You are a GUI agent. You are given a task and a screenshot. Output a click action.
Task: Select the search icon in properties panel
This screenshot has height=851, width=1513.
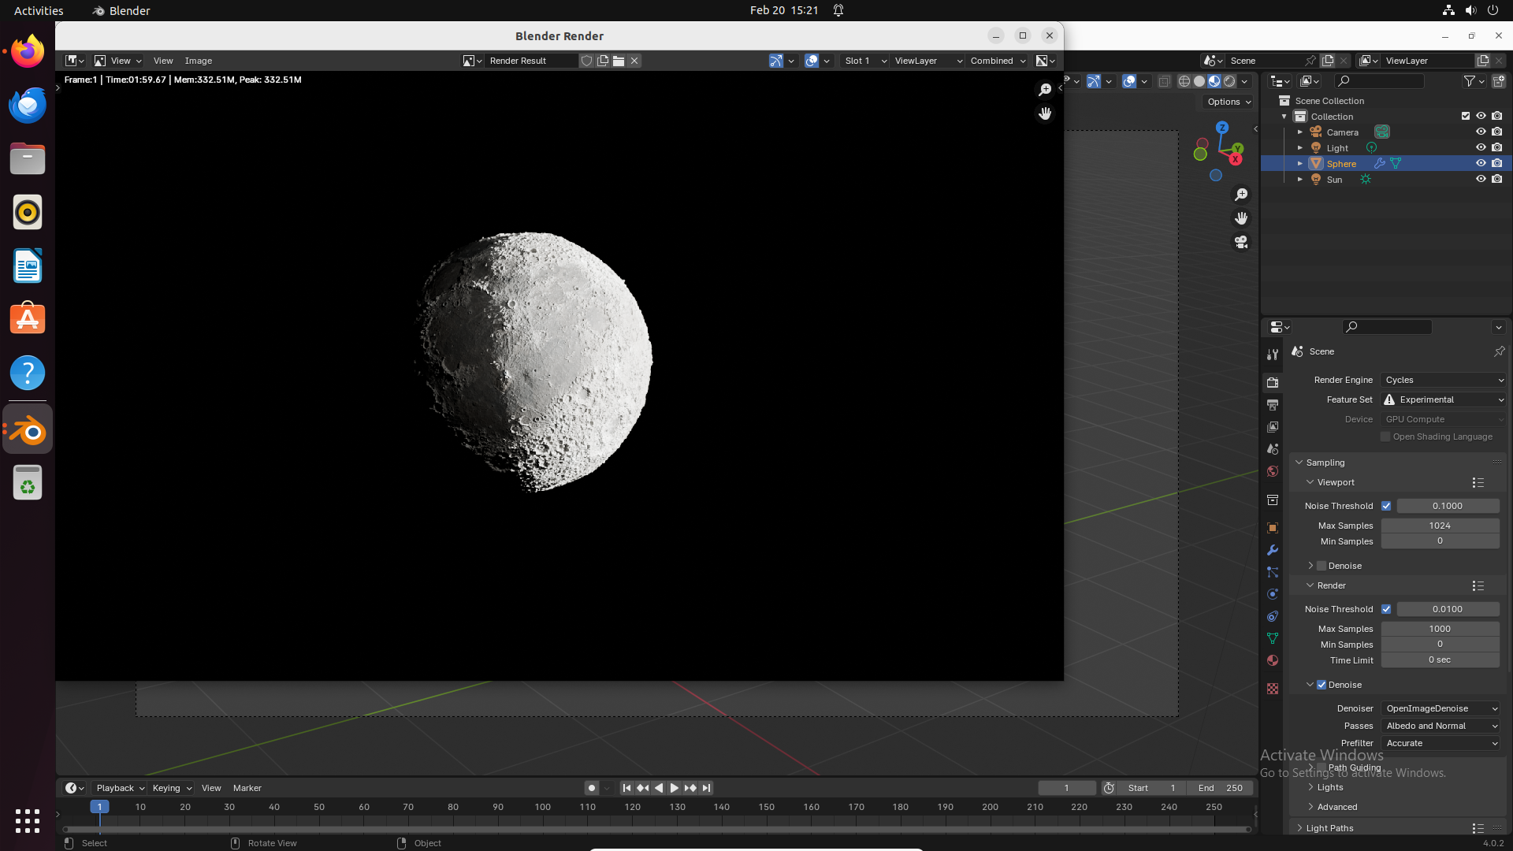coord(1352,326)
